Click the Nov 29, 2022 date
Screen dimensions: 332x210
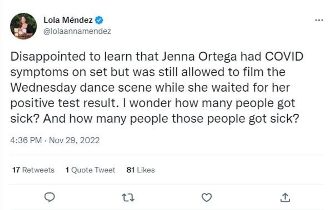(74, 140)
